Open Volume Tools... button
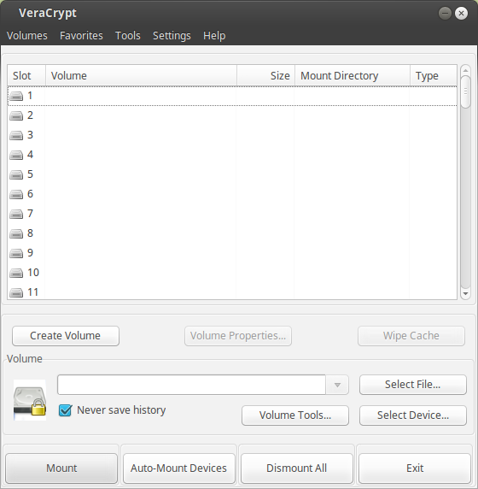The width and height of the screenshot is (478, 489). [295, 415]
